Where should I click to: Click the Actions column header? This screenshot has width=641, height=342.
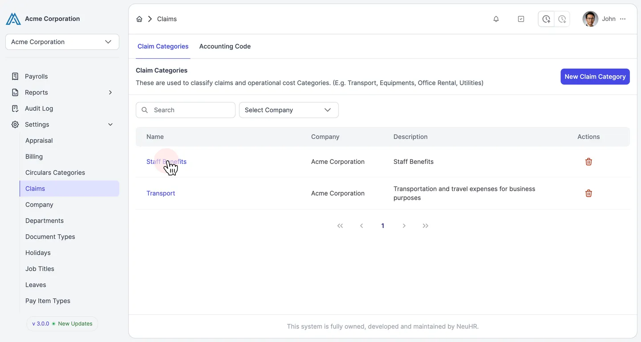pos(588,137)
